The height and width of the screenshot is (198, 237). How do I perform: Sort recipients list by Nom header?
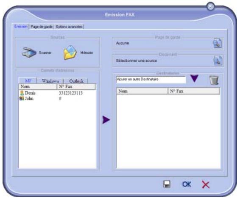pos(142,91)
